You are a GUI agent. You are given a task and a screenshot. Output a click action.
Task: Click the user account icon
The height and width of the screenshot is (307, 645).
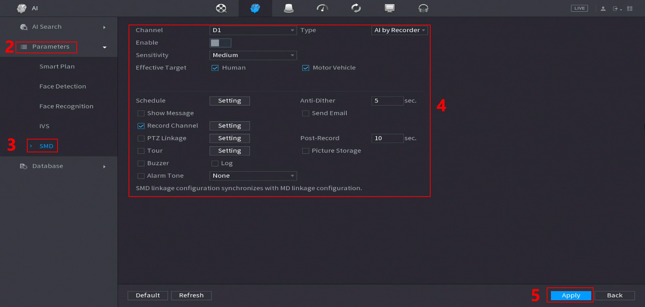tap(603, 8)
